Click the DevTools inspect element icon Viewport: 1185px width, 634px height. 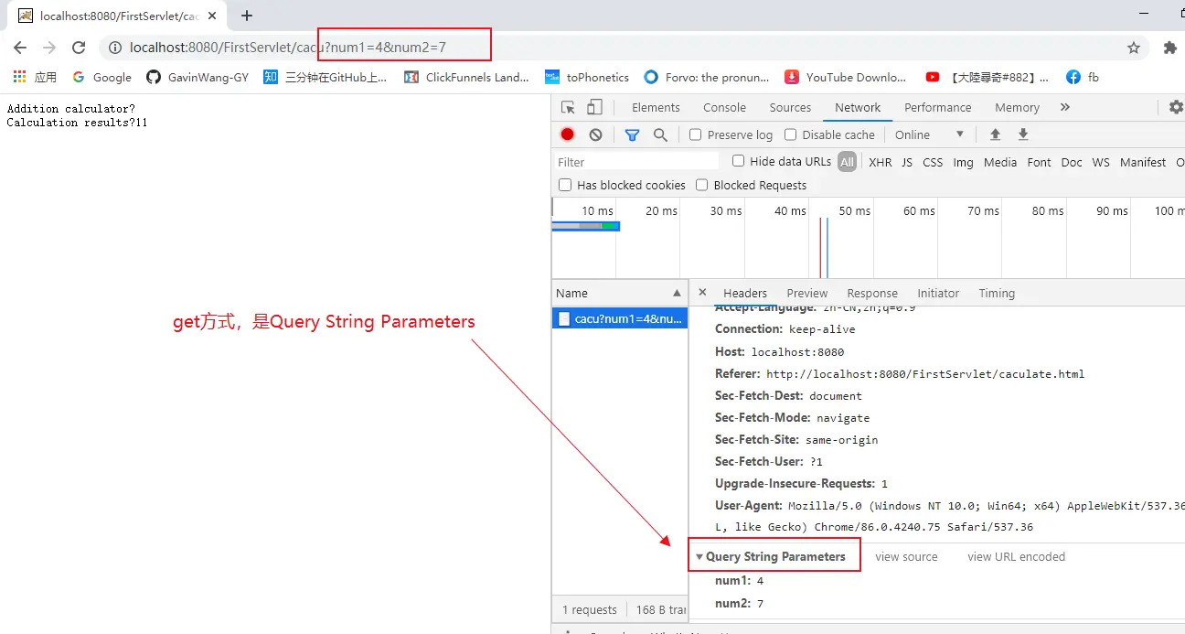[x=568, y=107]
